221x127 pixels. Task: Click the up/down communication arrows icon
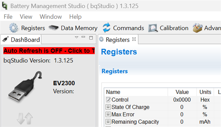click(x=25, y=118)
